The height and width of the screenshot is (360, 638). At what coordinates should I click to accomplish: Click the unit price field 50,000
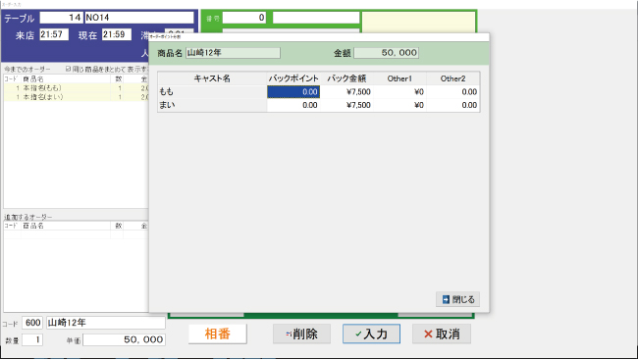pyautogui.click(x=124, y=339)
